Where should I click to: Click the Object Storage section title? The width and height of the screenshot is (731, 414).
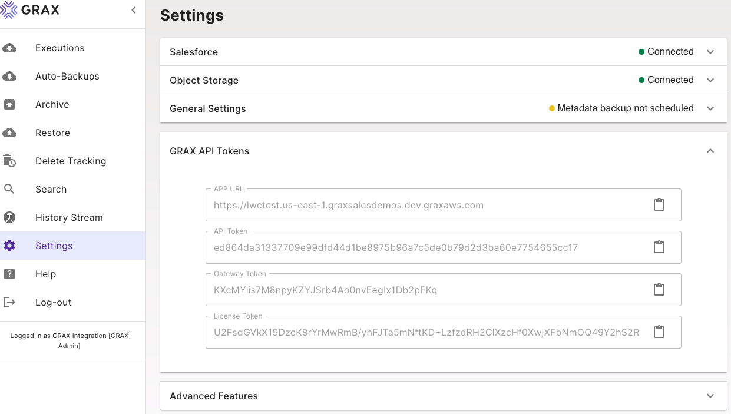(204, 80)
